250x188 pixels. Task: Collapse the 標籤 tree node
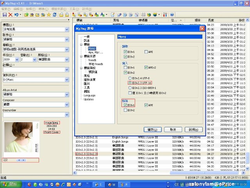tap(81, 45)
